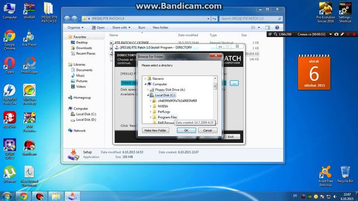
Task: Open the Opera desktop shortcut
Action: click(10, 65)
